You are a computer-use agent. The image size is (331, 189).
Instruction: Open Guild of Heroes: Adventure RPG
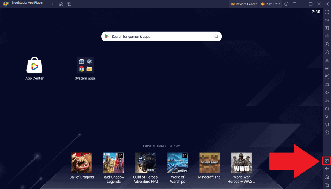(145, 163)
